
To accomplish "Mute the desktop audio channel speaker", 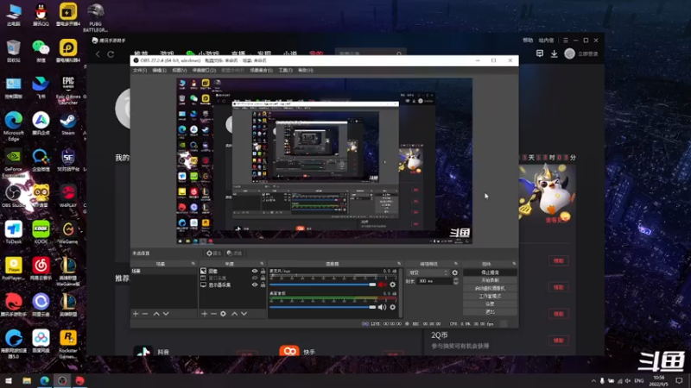I will pos(382,307).
